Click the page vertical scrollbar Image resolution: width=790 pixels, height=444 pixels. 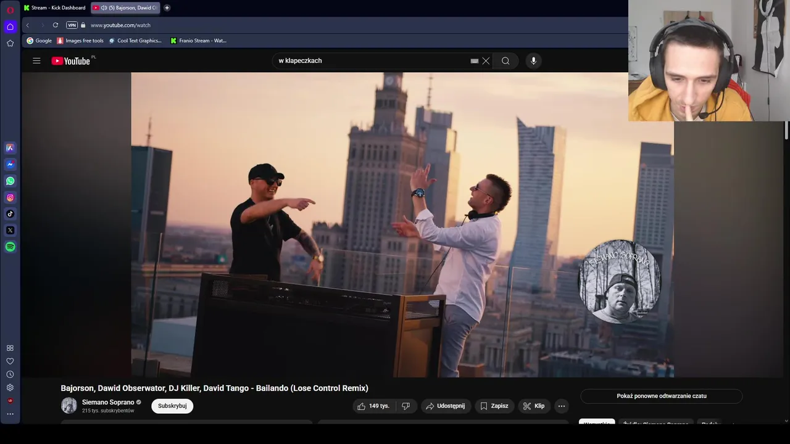786,131
